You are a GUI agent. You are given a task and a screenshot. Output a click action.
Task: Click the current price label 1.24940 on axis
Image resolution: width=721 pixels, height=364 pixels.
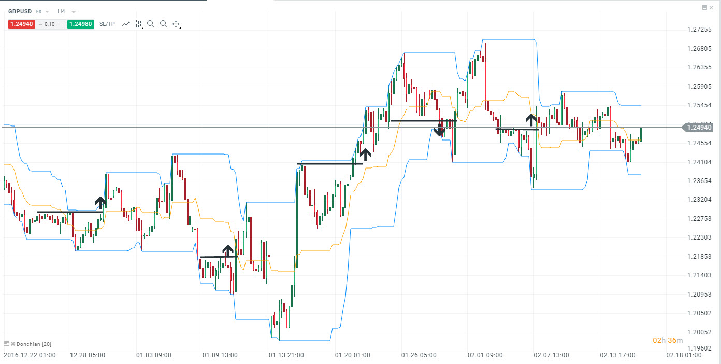pyautogui.click(x=699, y=128)
